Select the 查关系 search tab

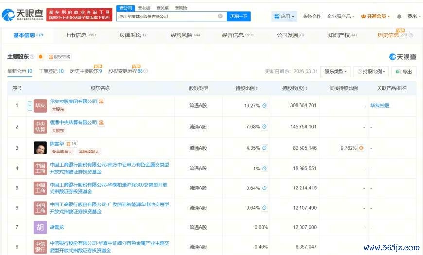click(162, 8)
